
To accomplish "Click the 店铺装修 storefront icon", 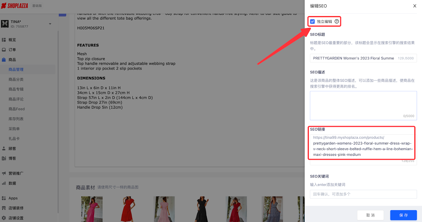I will click(x=4, y=208).
